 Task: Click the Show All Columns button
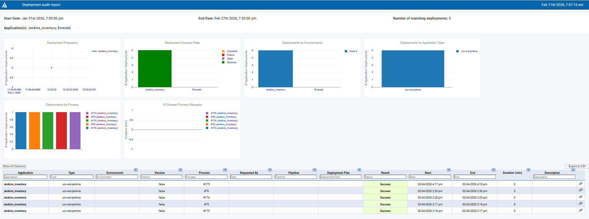(x=14, y=166)
